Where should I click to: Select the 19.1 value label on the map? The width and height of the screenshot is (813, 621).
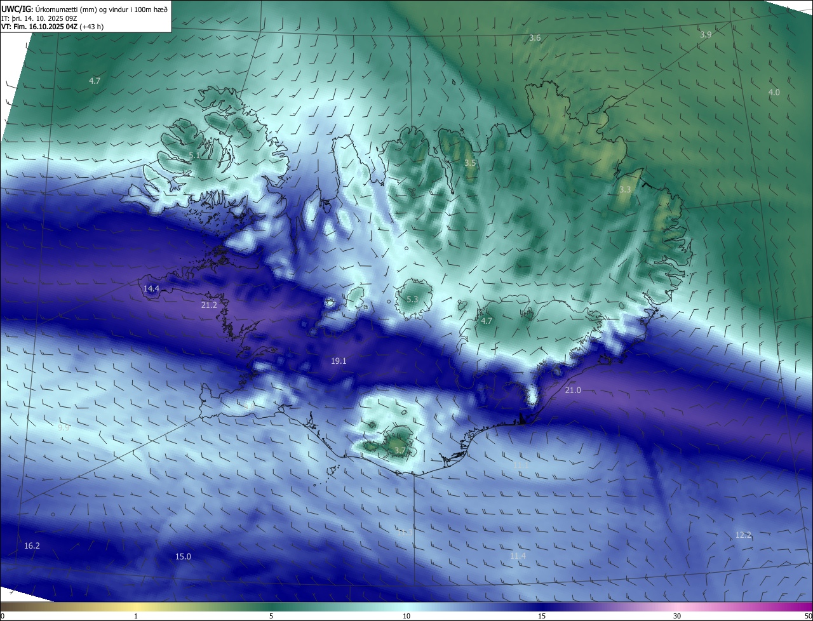click(339, 361)
